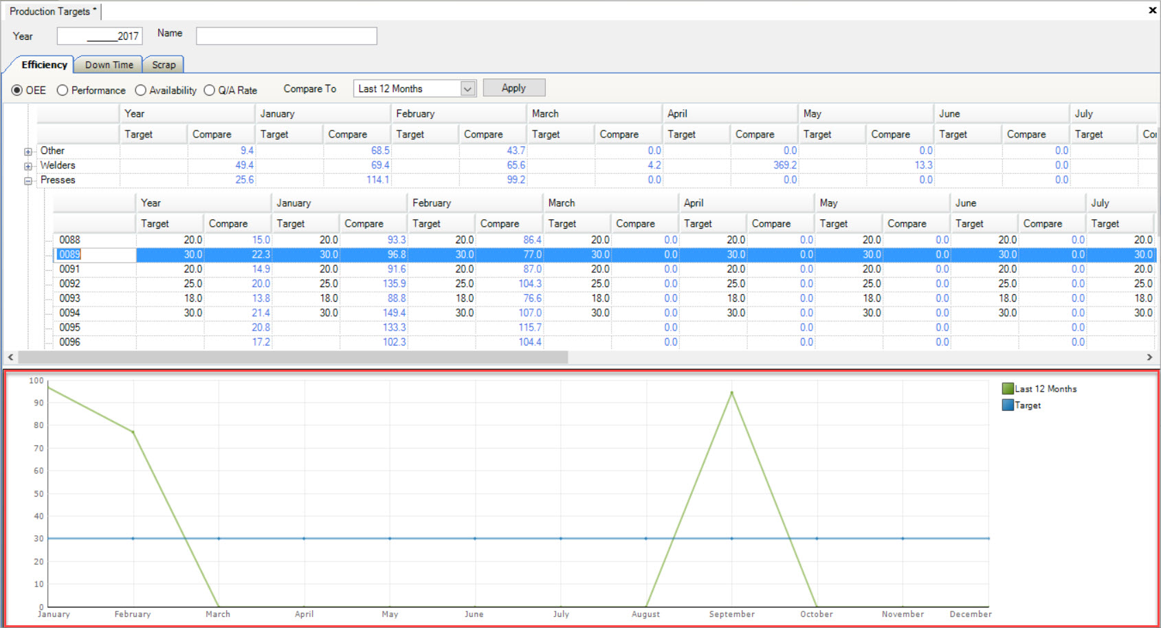1161x628 pixels.
Task: Click the April header in Presses subgrid
Action: [747, 203]
